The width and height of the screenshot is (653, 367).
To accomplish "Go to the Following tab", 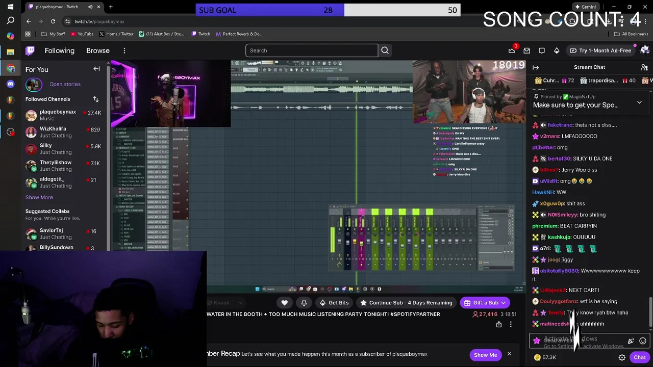I will (59, 50).
